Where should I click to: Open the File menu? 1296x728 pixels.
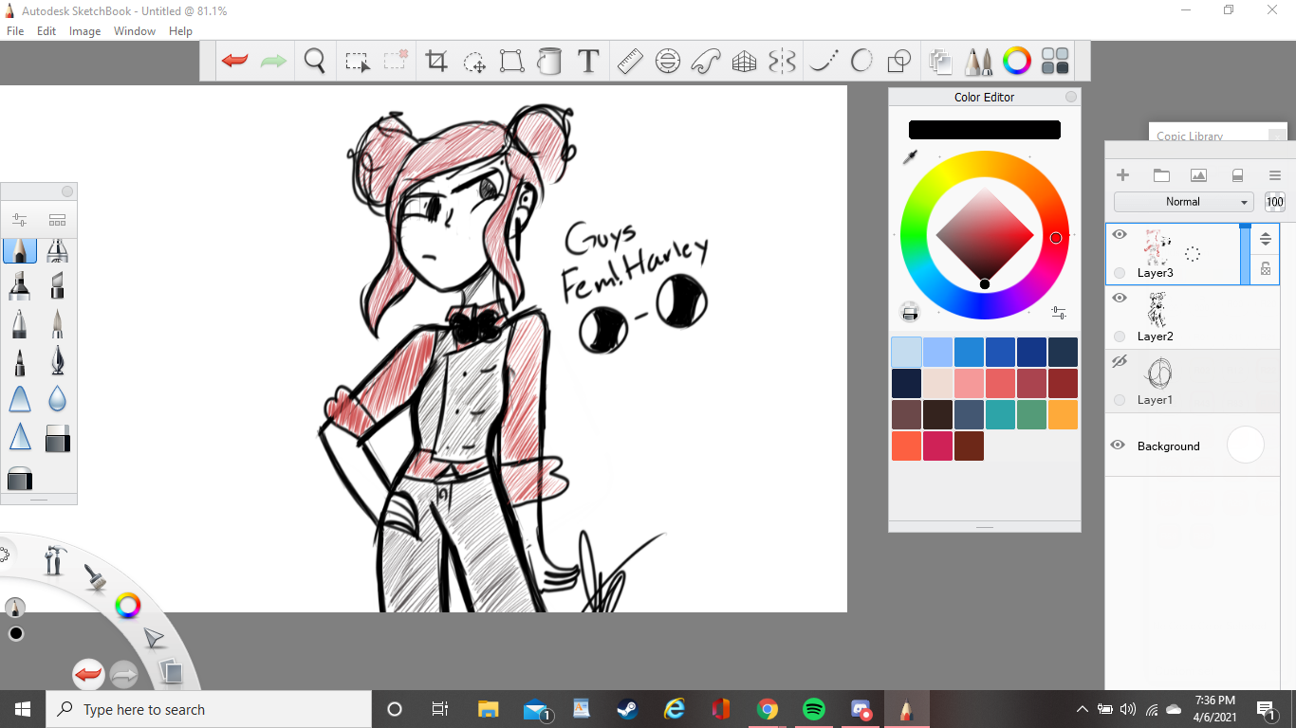[15, 31]
